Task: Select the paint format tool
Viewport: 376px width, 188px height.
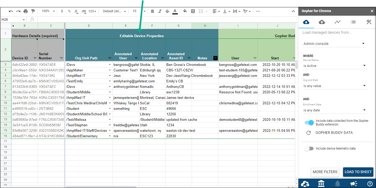Action: [x=33, y=11]
